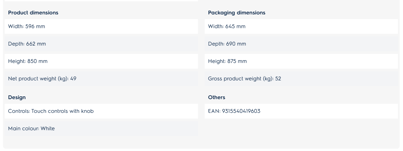The image size is (403, 151).
Task: Click the Gross product weight 52 row
Action: click(x=301, y=79)
